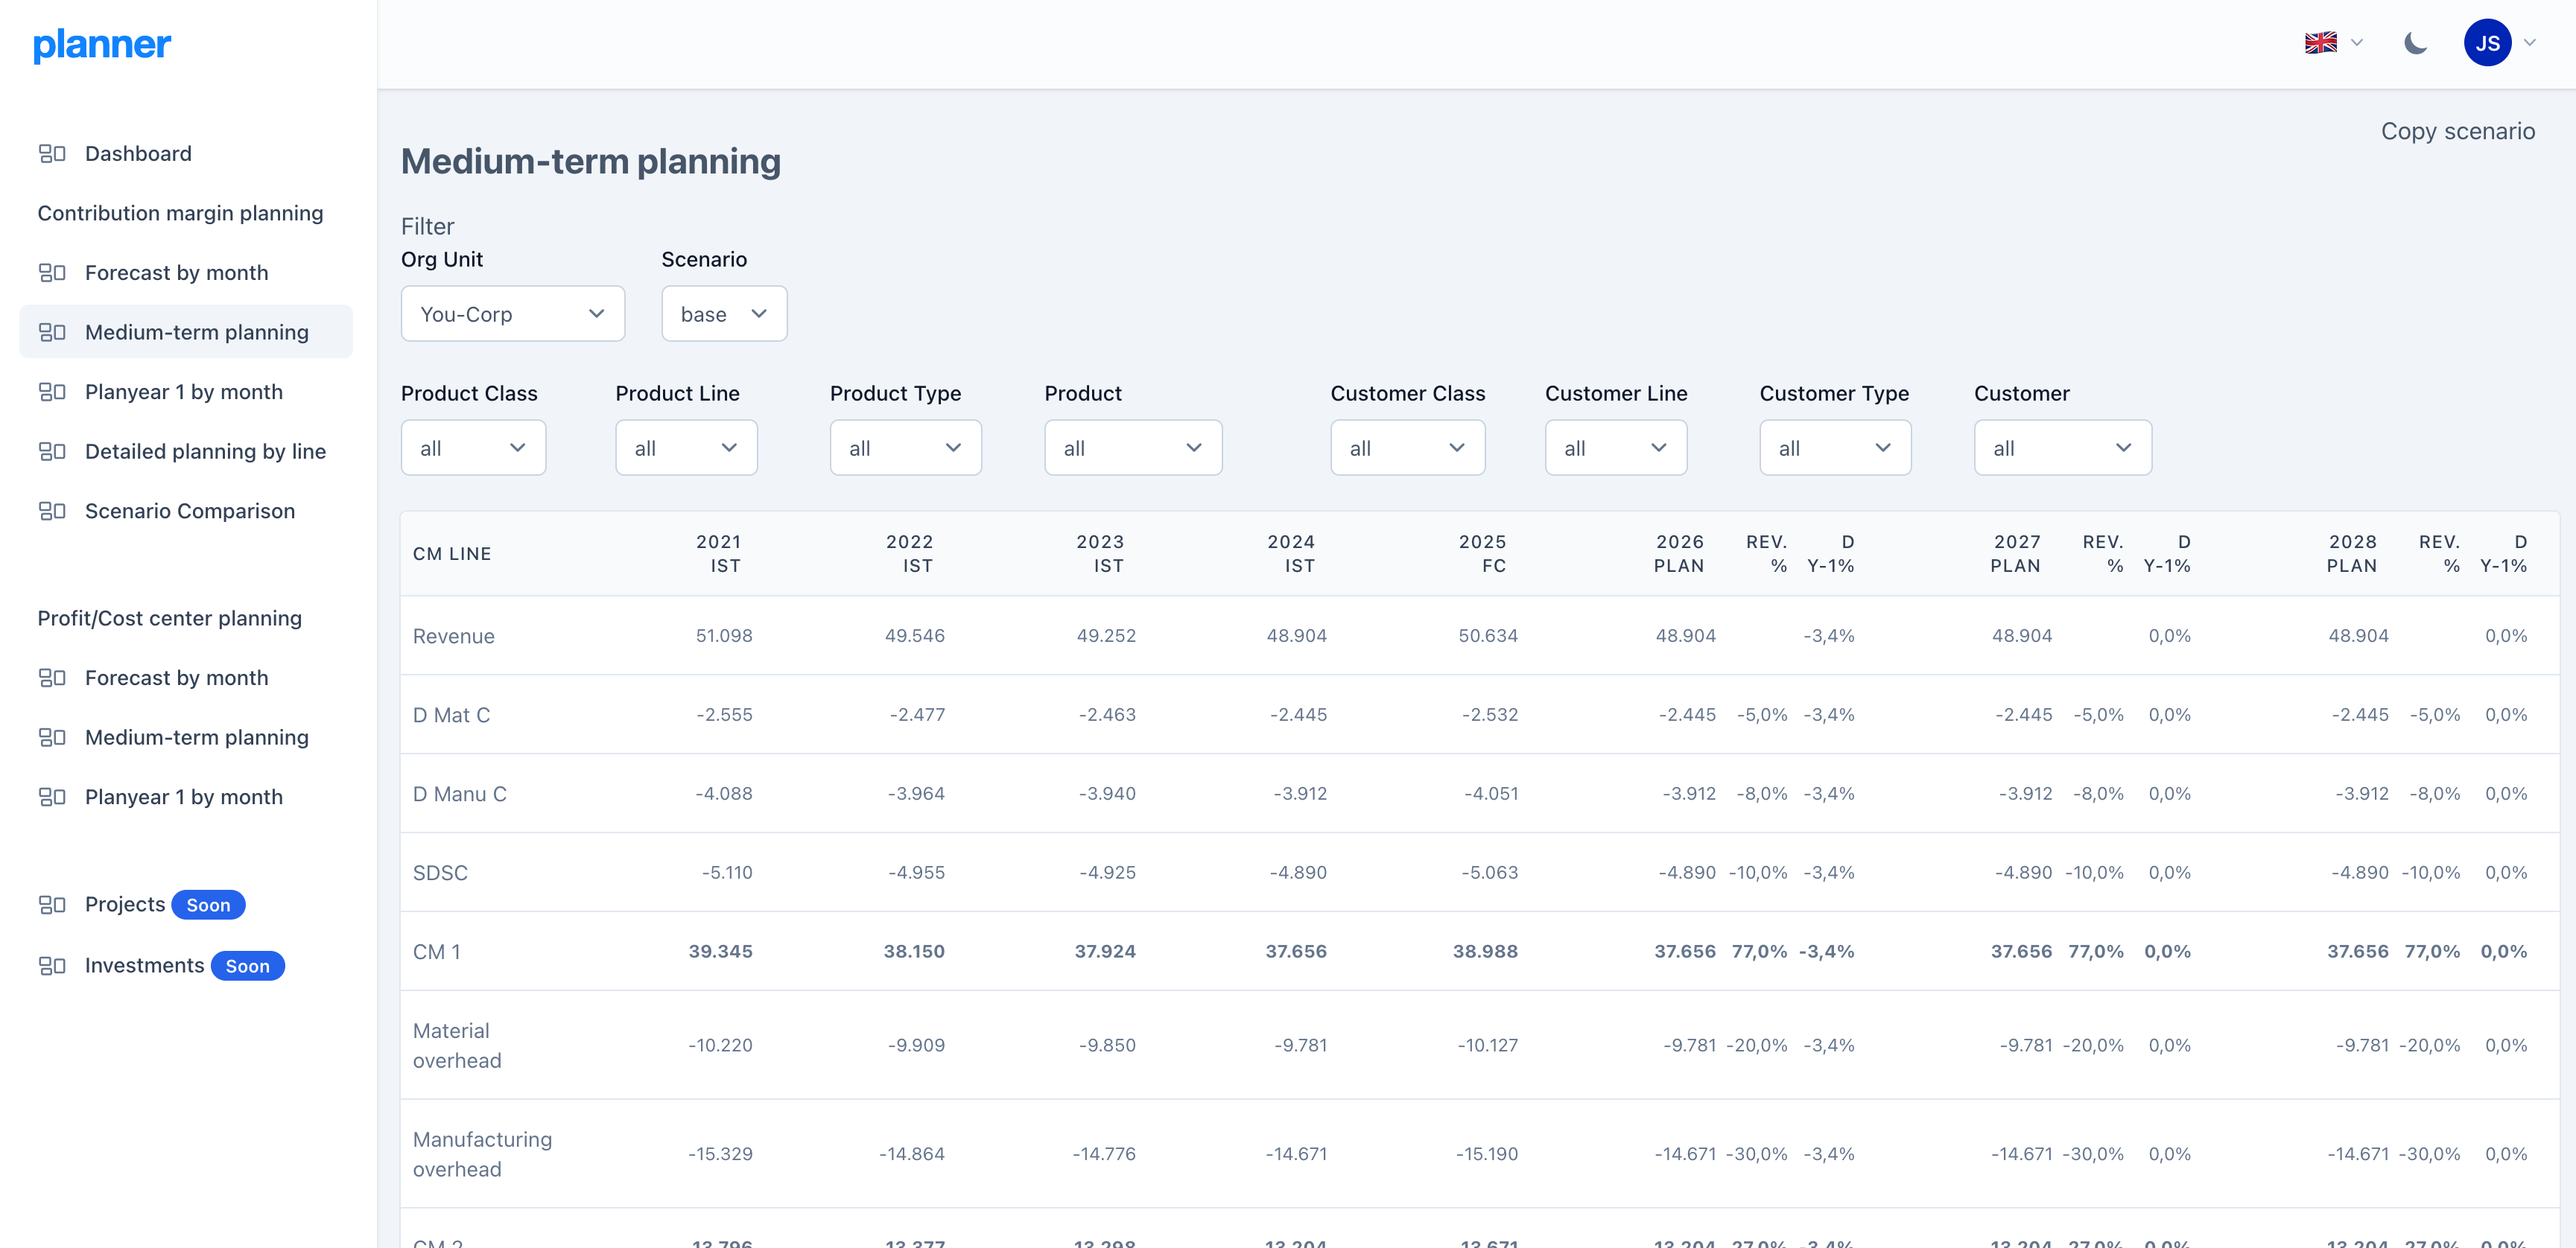The width and height of the screenshot is (2576, 1248).
Task: Open Planyear 1 by month under Contribution margin
Action: coord(184,392)
